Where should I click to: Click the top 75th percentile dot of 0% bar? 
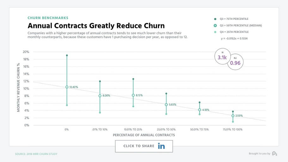coord(67,55)
